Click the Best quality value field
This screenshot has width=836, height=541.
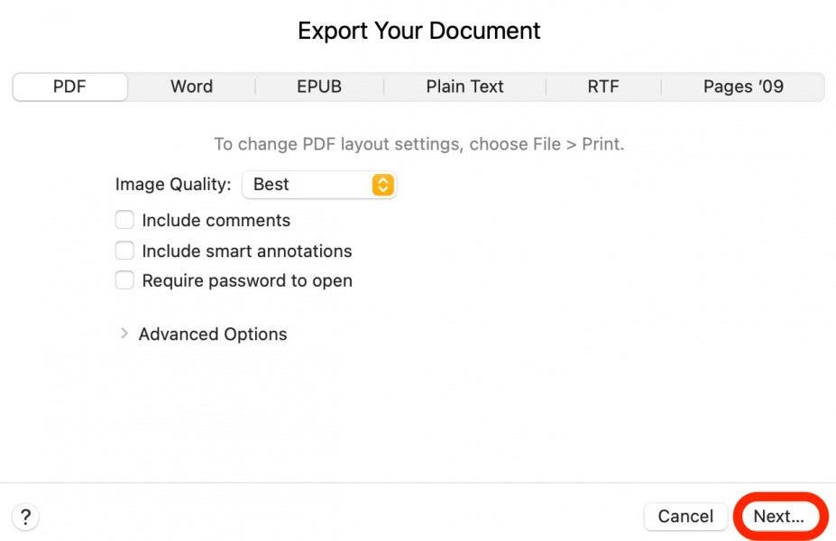298,184
